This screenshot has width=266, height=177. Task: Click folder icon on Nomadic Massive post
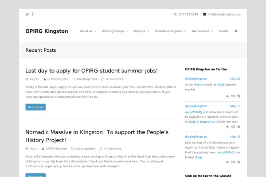[x=72, y=148]
